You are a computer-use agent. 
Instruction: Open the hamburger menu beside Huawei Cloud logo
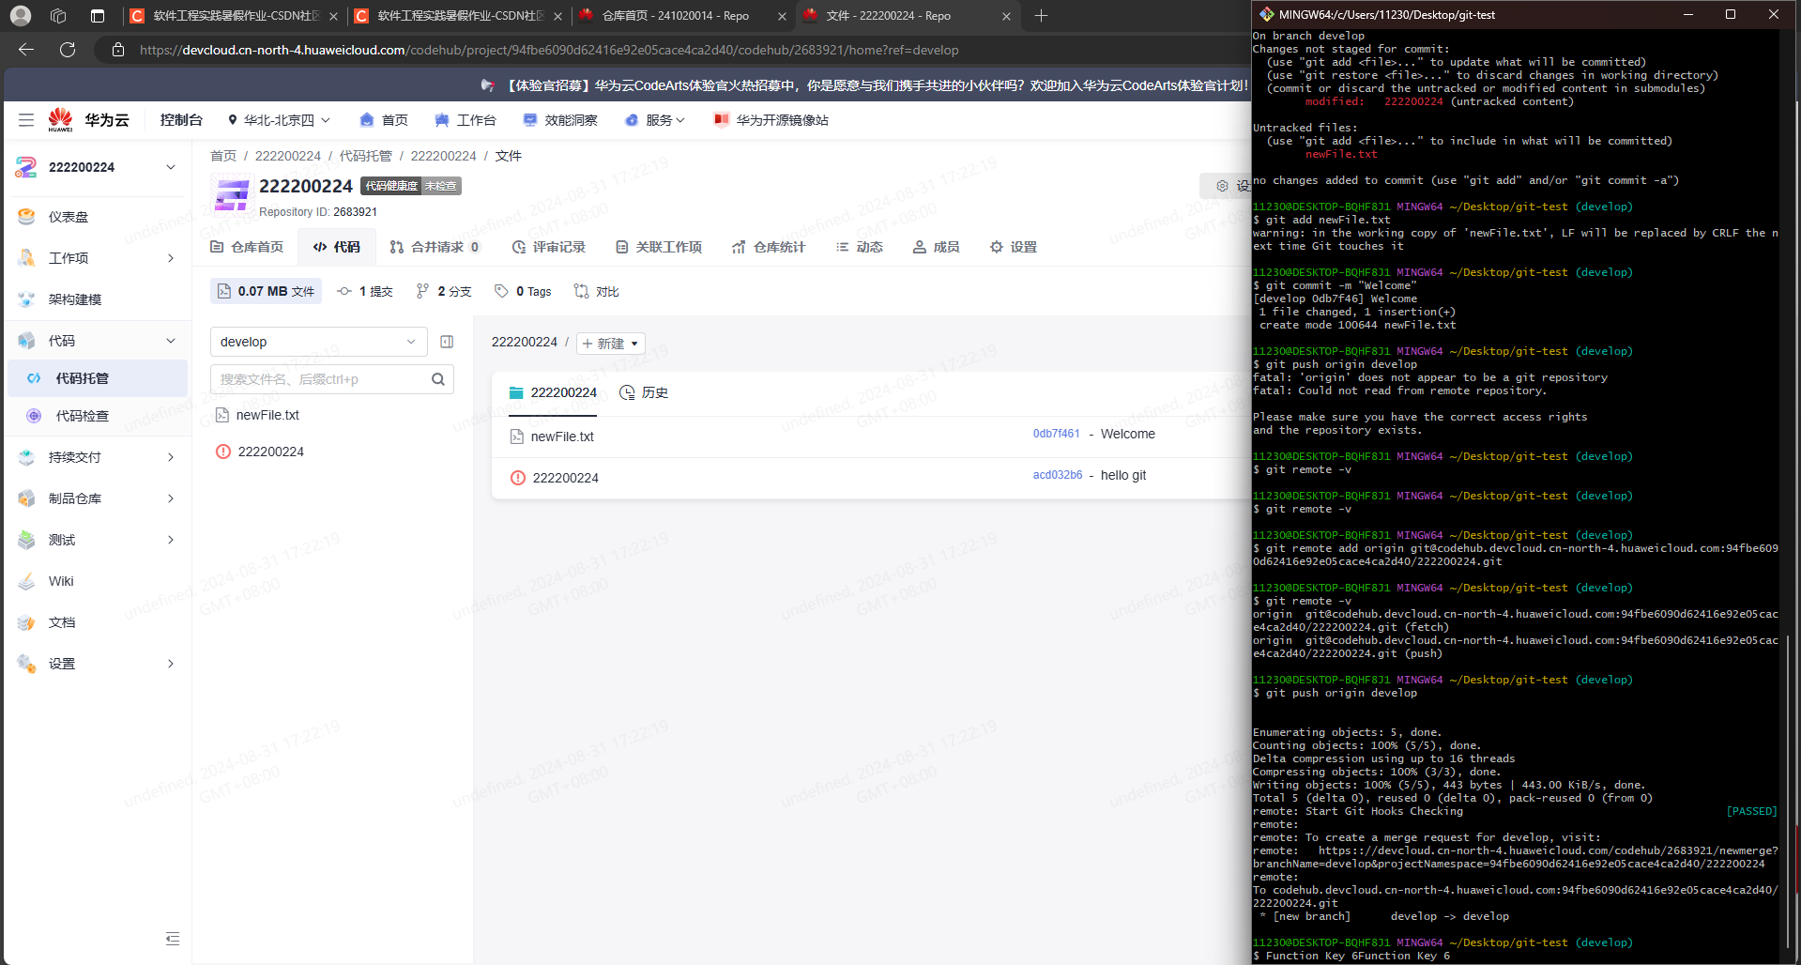click(26, 120)
